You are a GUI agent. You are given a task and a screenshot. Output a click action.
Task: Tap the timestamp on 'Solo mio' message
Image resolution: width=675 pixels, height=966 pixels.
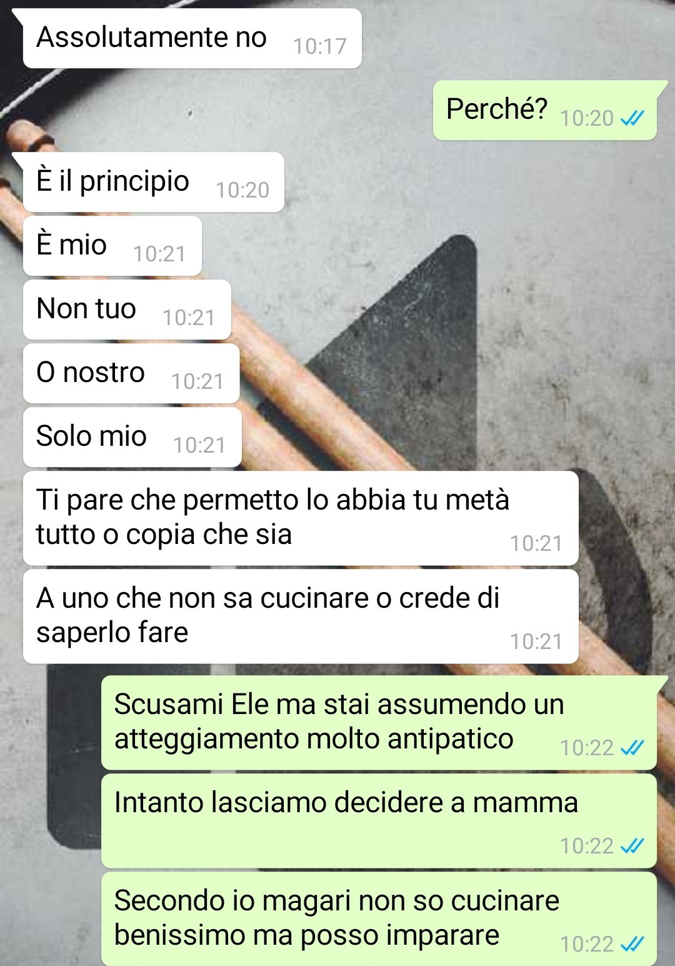tap(199, 445)
